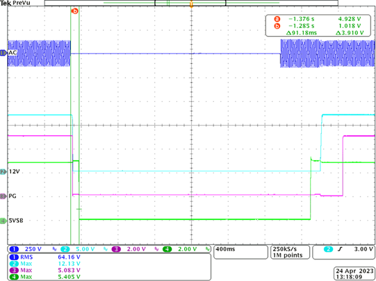Click the orange trigger position marker
The height and width of the screenshot is (281, 376).
click(191, 4)
